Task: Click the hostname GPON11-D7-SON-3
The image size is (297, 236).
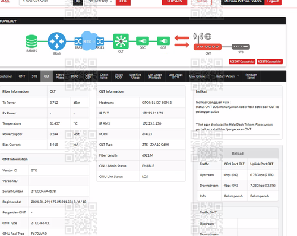Action: (157, 103)
